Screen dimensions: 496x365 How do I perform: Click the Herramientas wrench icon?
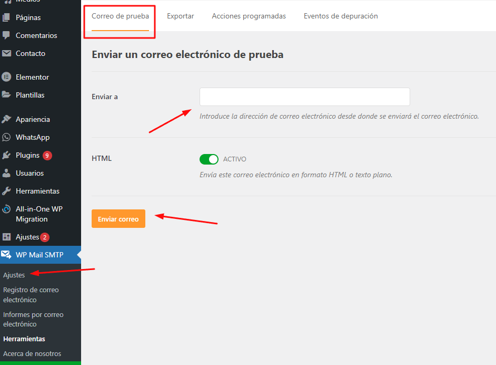tap(6, 191)
